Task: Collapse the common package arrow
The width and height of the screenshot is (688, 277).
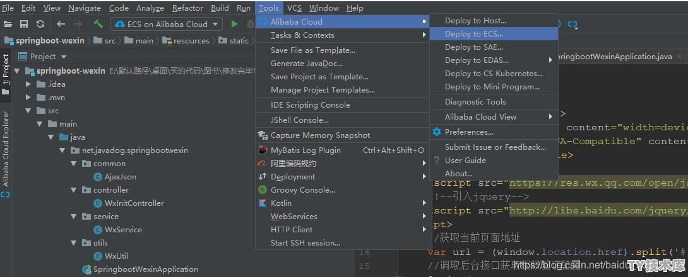Action: click(73, 164)
